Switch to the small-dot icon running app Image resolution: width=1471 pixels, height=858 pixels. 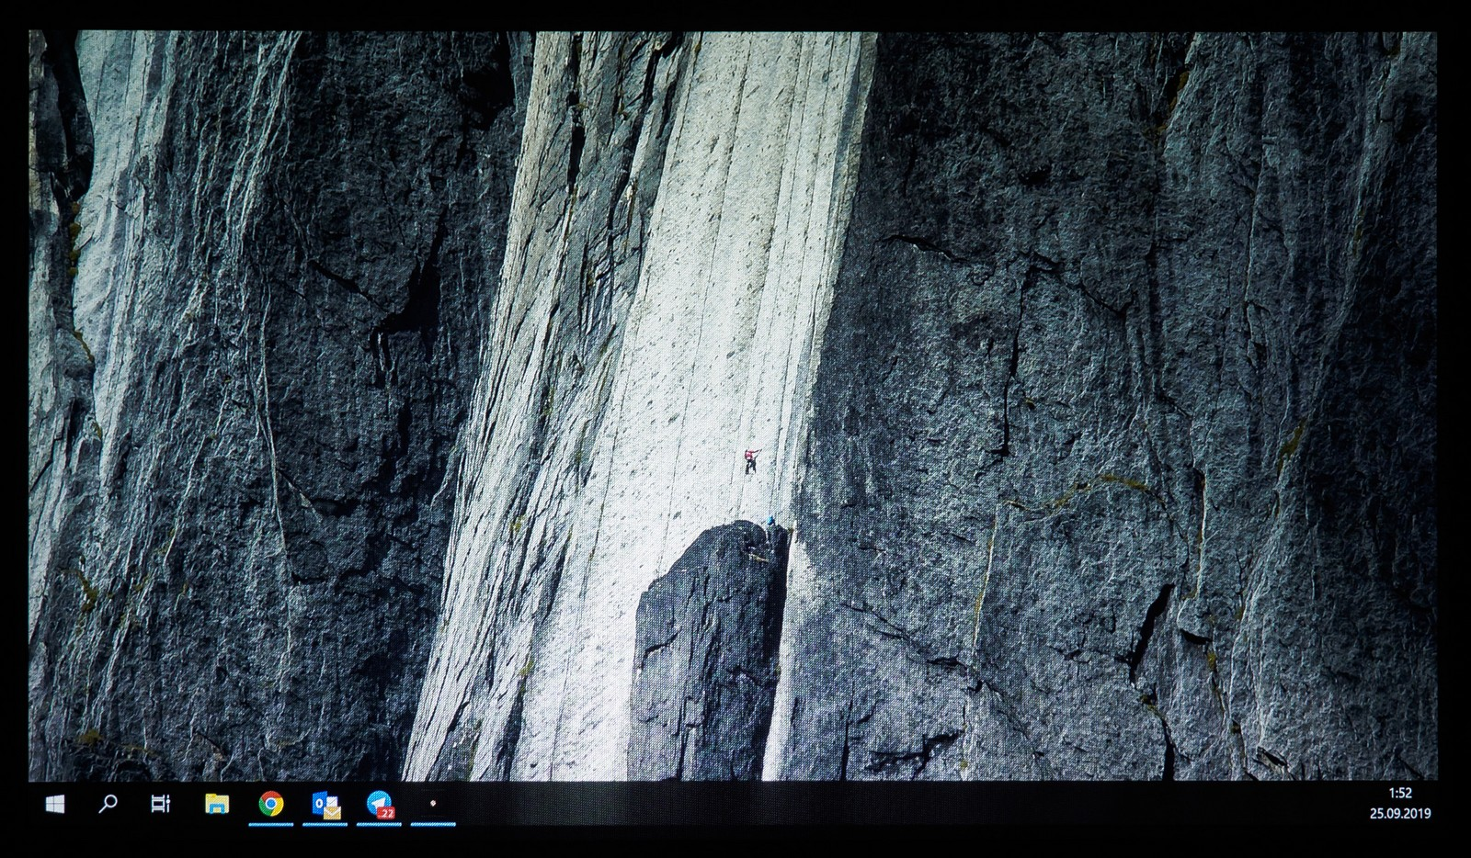(x=433, y=804)
